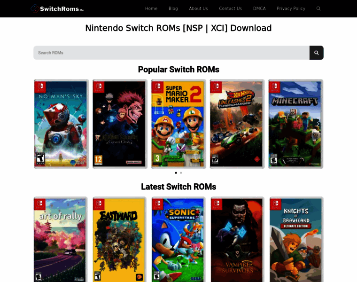Click the SwitchRoms site logo

(57, 8)
